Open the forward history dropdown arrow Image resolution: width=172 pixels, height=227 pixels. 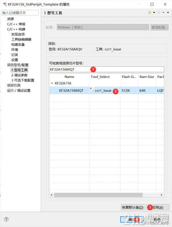(163, 13)
